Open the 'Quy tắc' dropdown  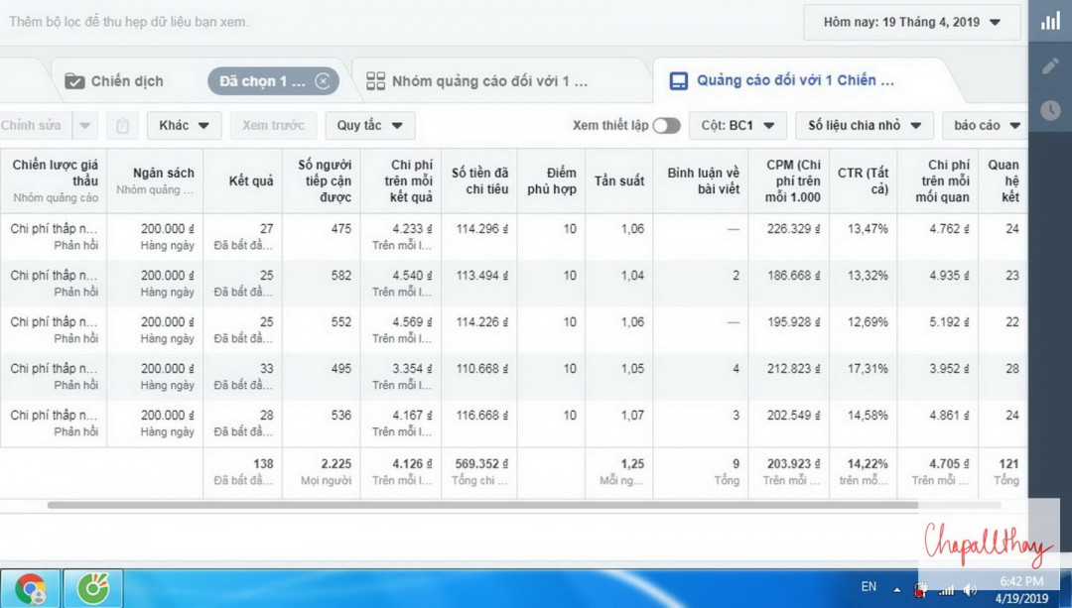point(370,126)
